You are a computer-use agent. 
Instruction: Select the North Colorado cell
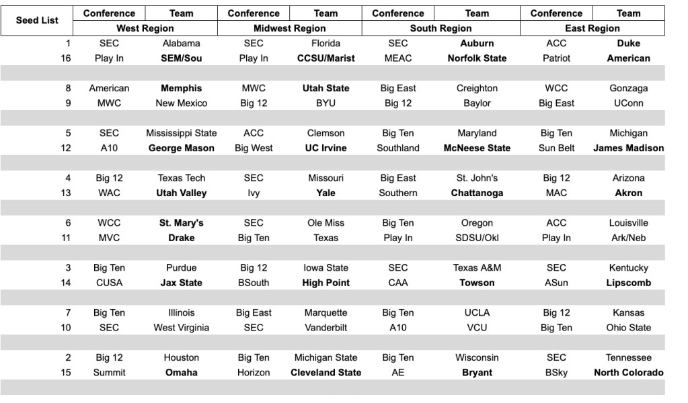coord(628,373)
